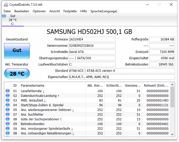Close the CrystalDiskInfo window
The image size is (179, 142).
[171, 5]
